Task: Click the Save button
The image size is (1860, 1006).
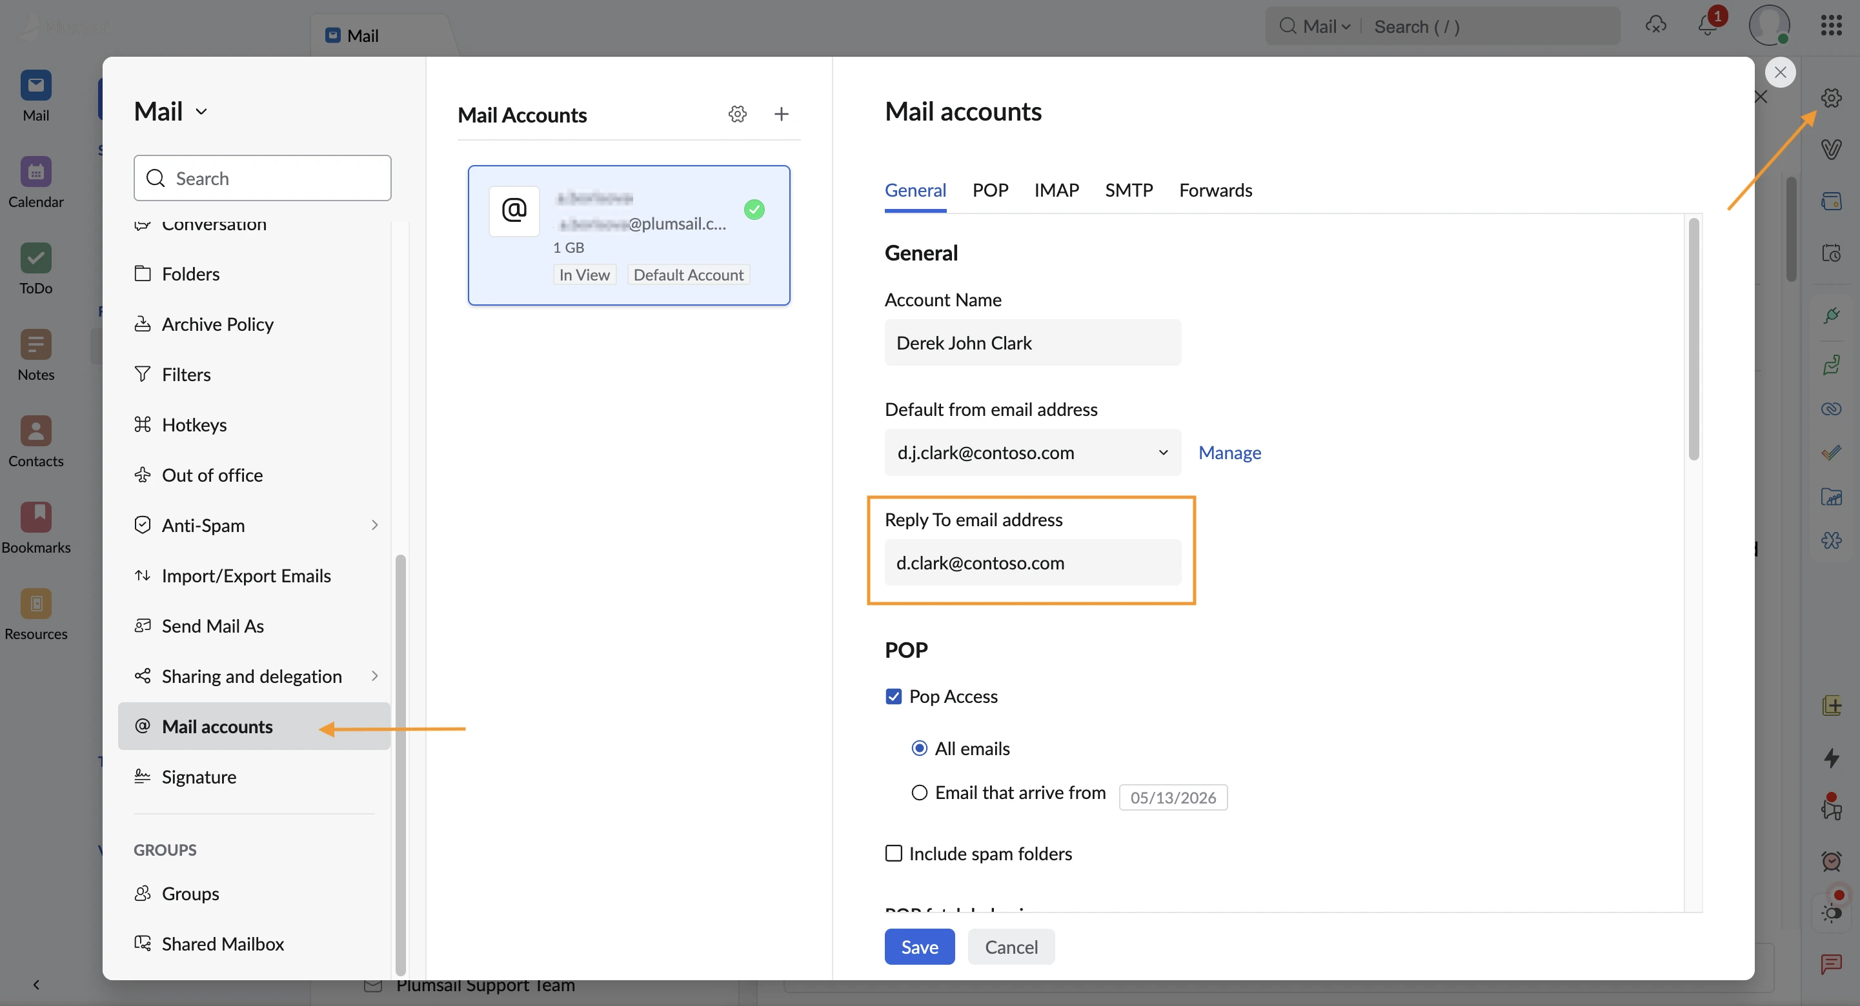Action: tap(919, 947)
